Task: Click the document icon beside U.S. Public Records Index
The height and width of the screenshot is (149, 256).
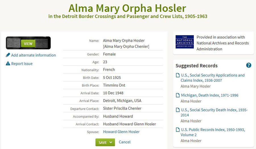Action: [x=178, y=130]
